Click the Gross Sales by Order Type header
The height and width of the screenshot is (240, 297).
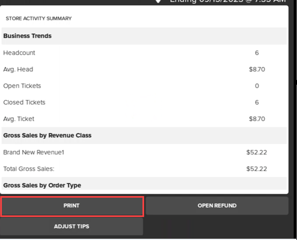pos(42,185)
